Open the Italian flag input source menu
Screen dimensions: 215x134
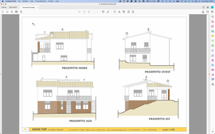[x=189, y=1]
